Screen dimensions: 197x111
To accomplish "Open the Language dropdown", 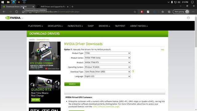I will coord(107,76).
